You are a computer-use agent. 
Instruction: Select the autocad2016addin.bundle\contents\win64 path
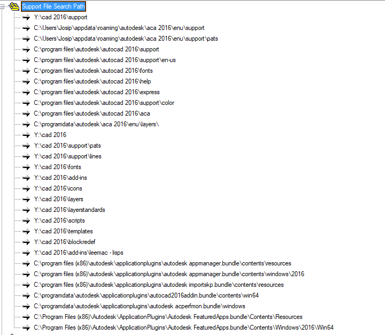click(x=147, y=295)
